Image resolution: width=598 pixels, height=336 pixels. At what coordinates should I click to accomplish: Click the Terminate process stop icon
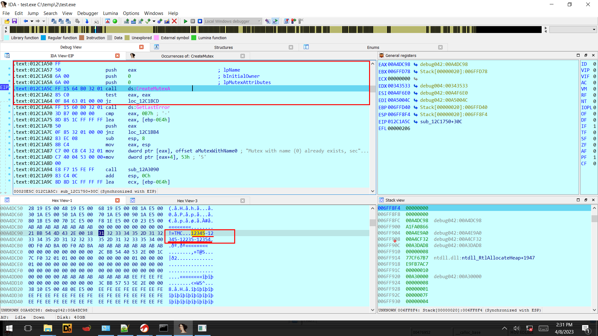click(x=200, y=21)
